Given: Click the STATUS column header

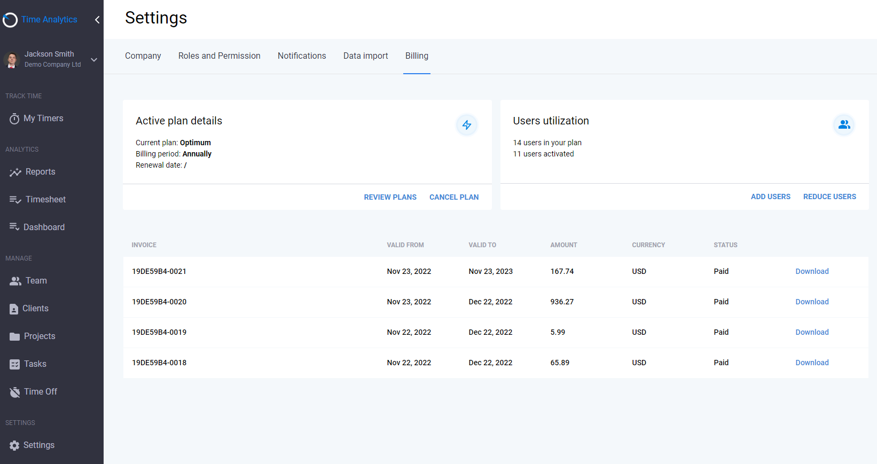Looking at the screenshot, I should coord(725,245).
